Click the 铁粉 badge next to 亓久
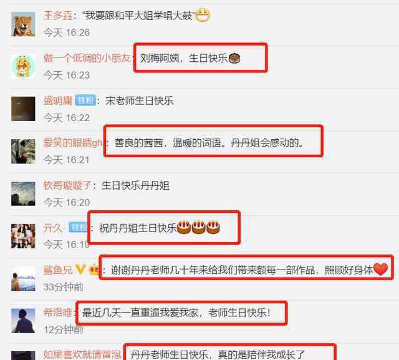The image size is (399, 360). 79,228
